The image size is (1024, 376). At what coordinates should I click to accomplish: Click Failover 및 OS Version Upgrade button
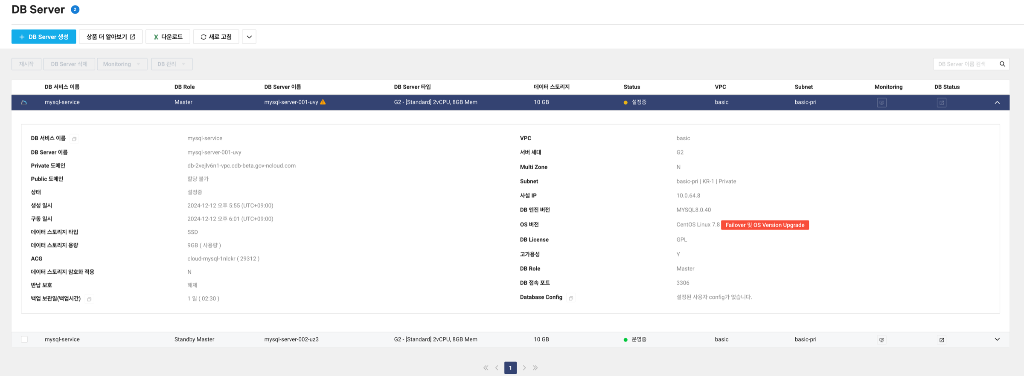pos(765,225)
